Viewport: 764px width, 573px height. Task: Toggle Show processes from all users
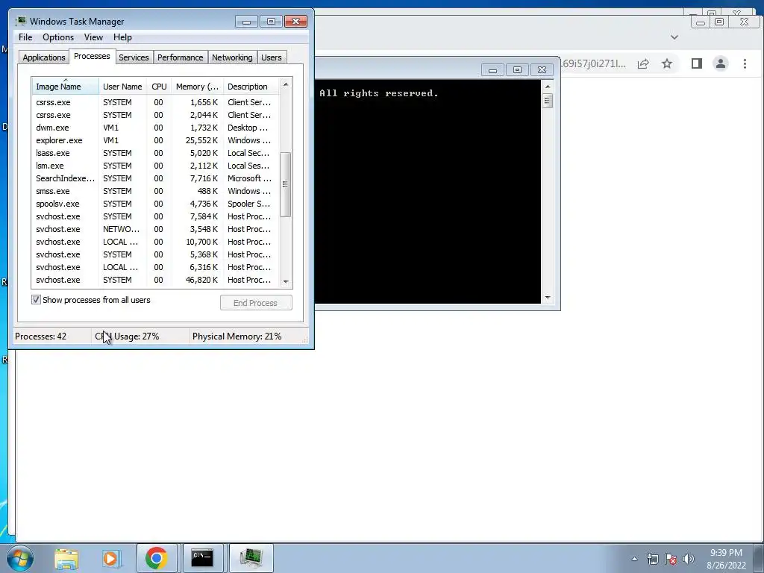(x=36, y=300)
